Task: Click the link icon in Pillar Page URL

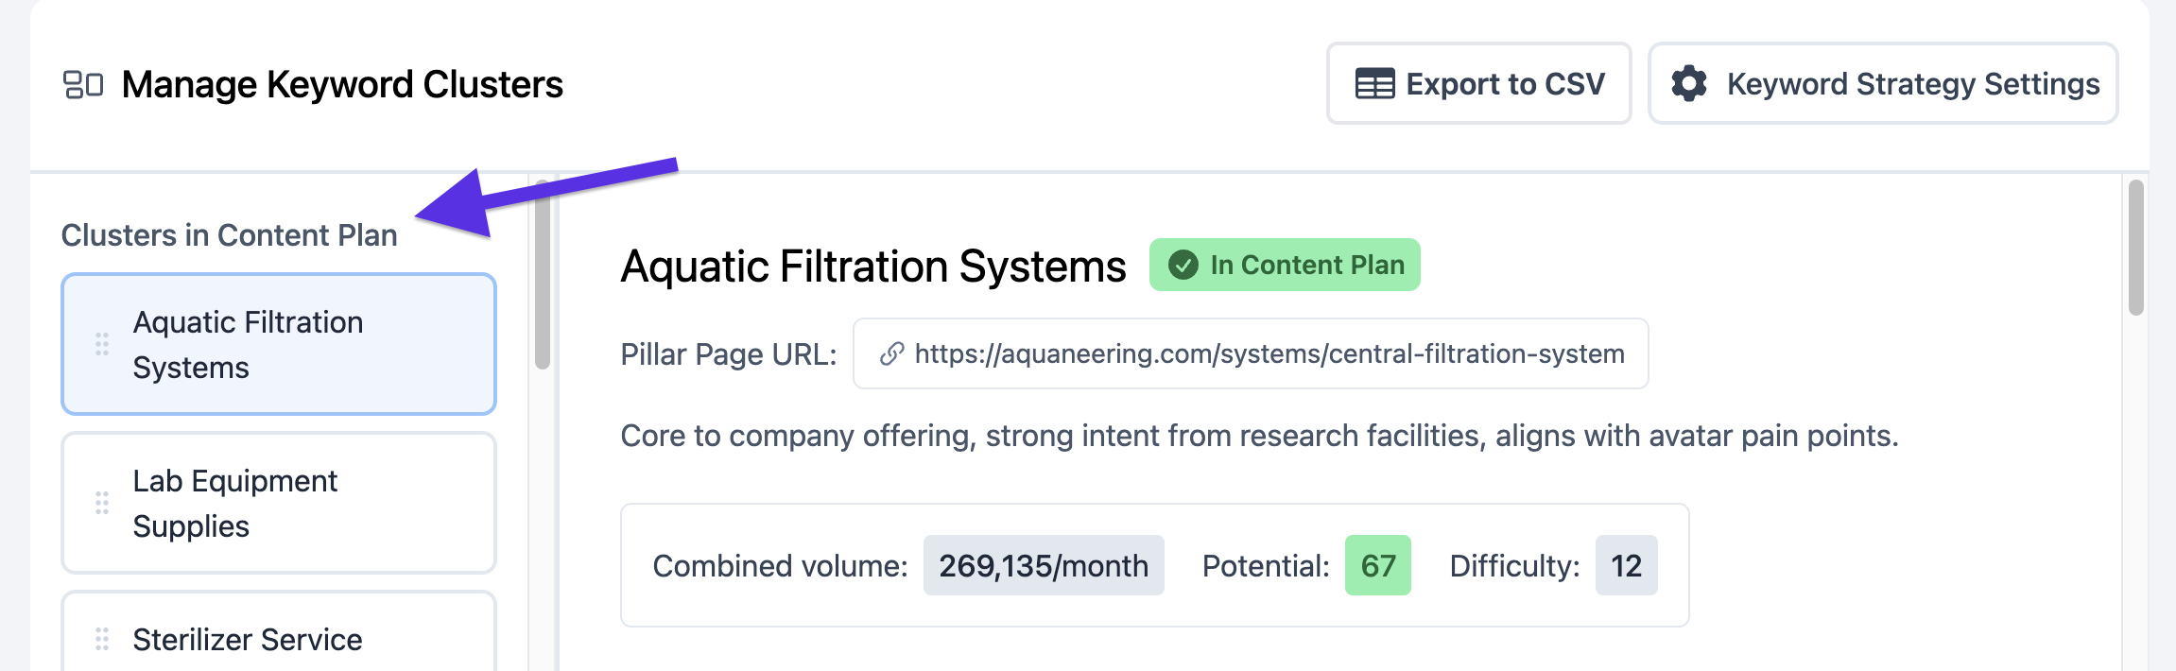Action: [891, 354]
